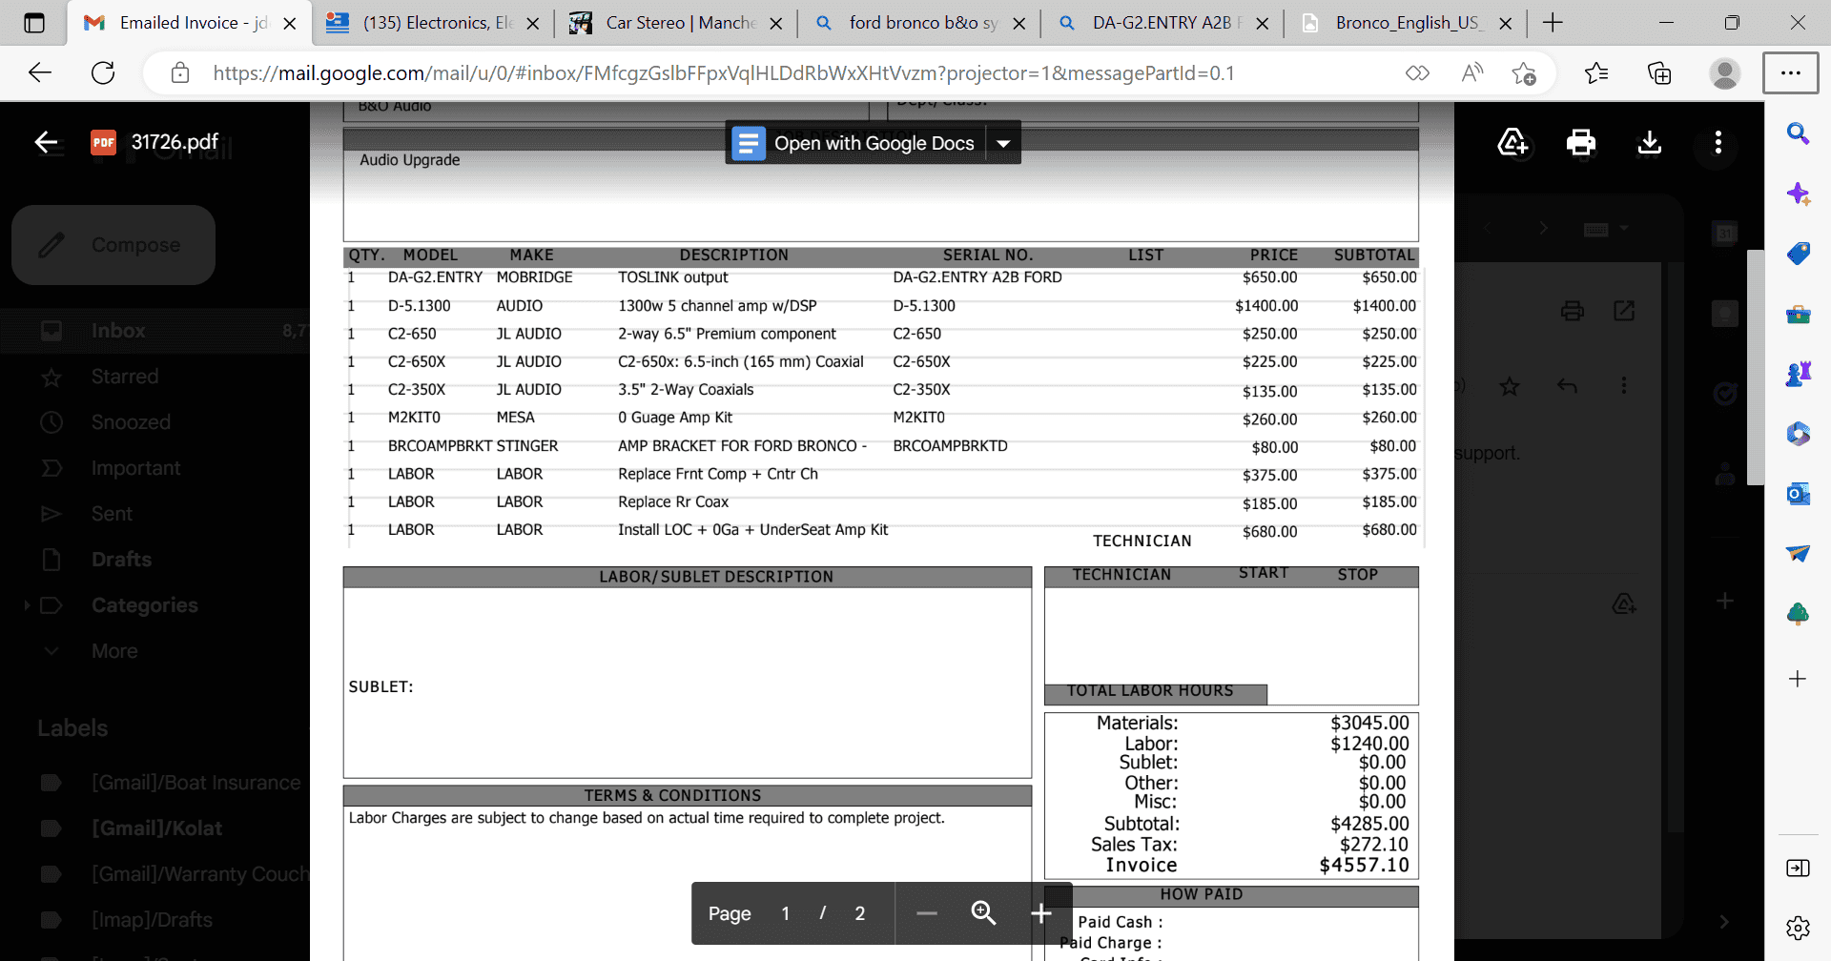Viewport: 1831px width, 961px height.
Task: Close the Bronco_English_US browser tab
Action: tap(1506, 24)
